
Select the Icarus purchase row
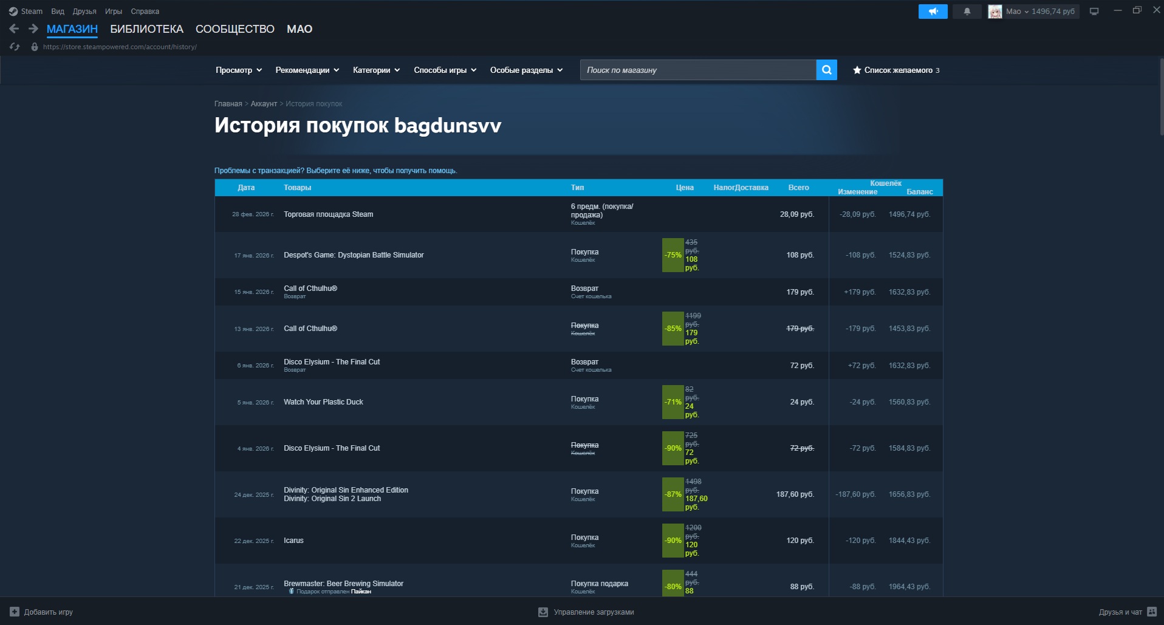coord(578,541)
